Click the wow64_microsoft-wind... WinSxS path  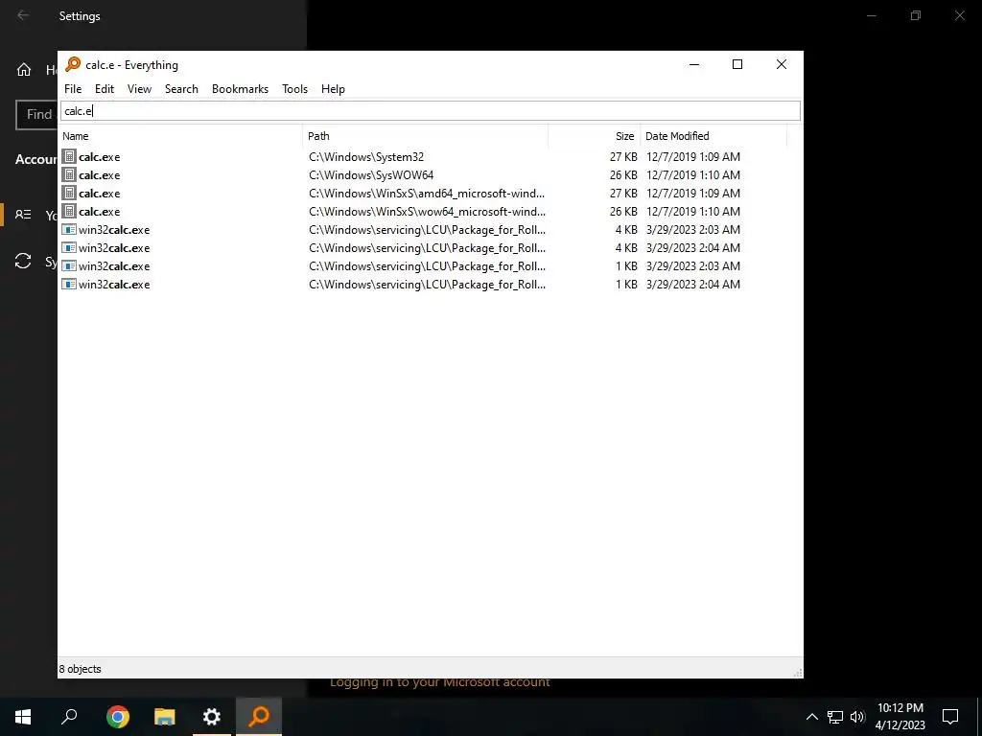(x=427, y=212)
